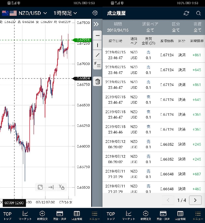
Task: Tap green 0.67291 price label
Action: click(x=82, y=40)
